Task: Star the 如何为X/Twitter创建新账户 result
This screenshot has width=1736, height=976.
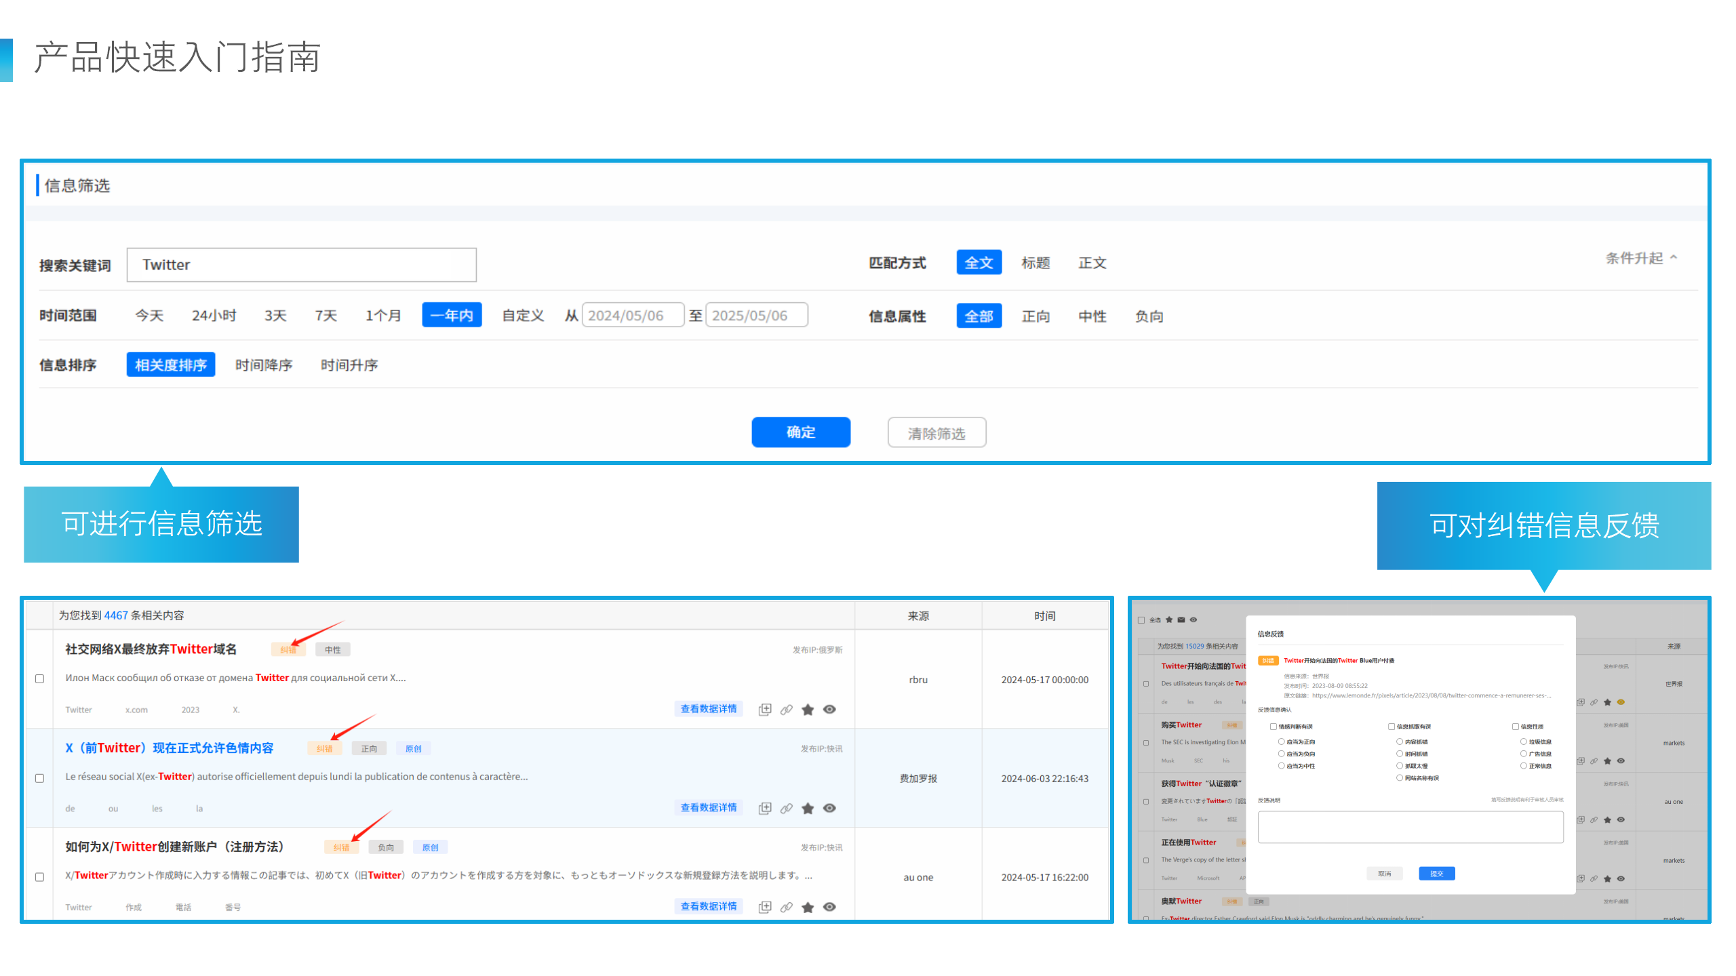Action: 807,907
